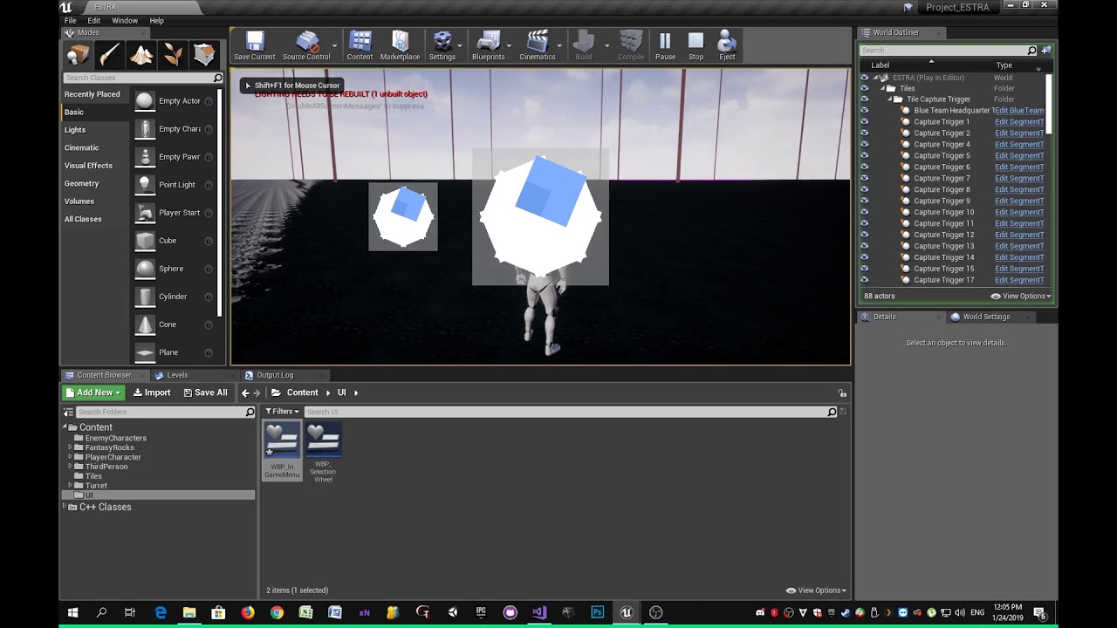Toggle the Content Browser lock icon

[842, 393]
